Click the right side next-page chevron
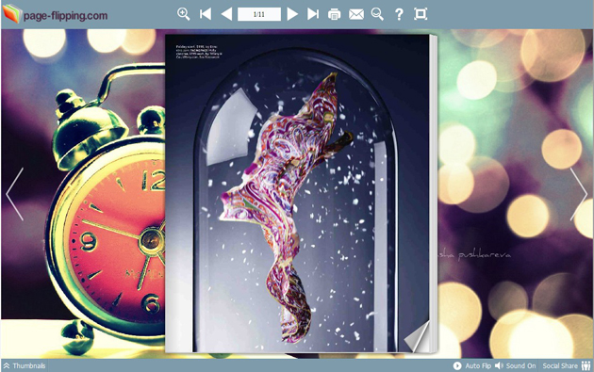The width and height of the screenshot is (594, 372). [x=579, y=194]
